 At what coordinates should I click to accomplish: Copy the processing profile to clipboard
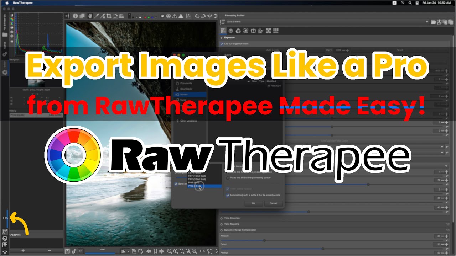coord(445,22)
